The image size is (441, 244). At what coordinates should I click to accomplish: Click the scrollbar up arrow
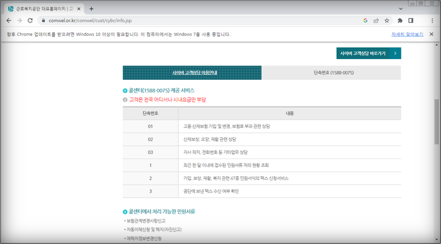[x=437, y=45]
